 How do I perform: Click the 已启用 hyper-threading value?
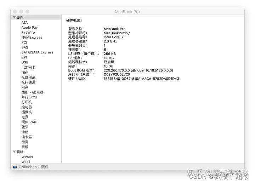[109, 62]
